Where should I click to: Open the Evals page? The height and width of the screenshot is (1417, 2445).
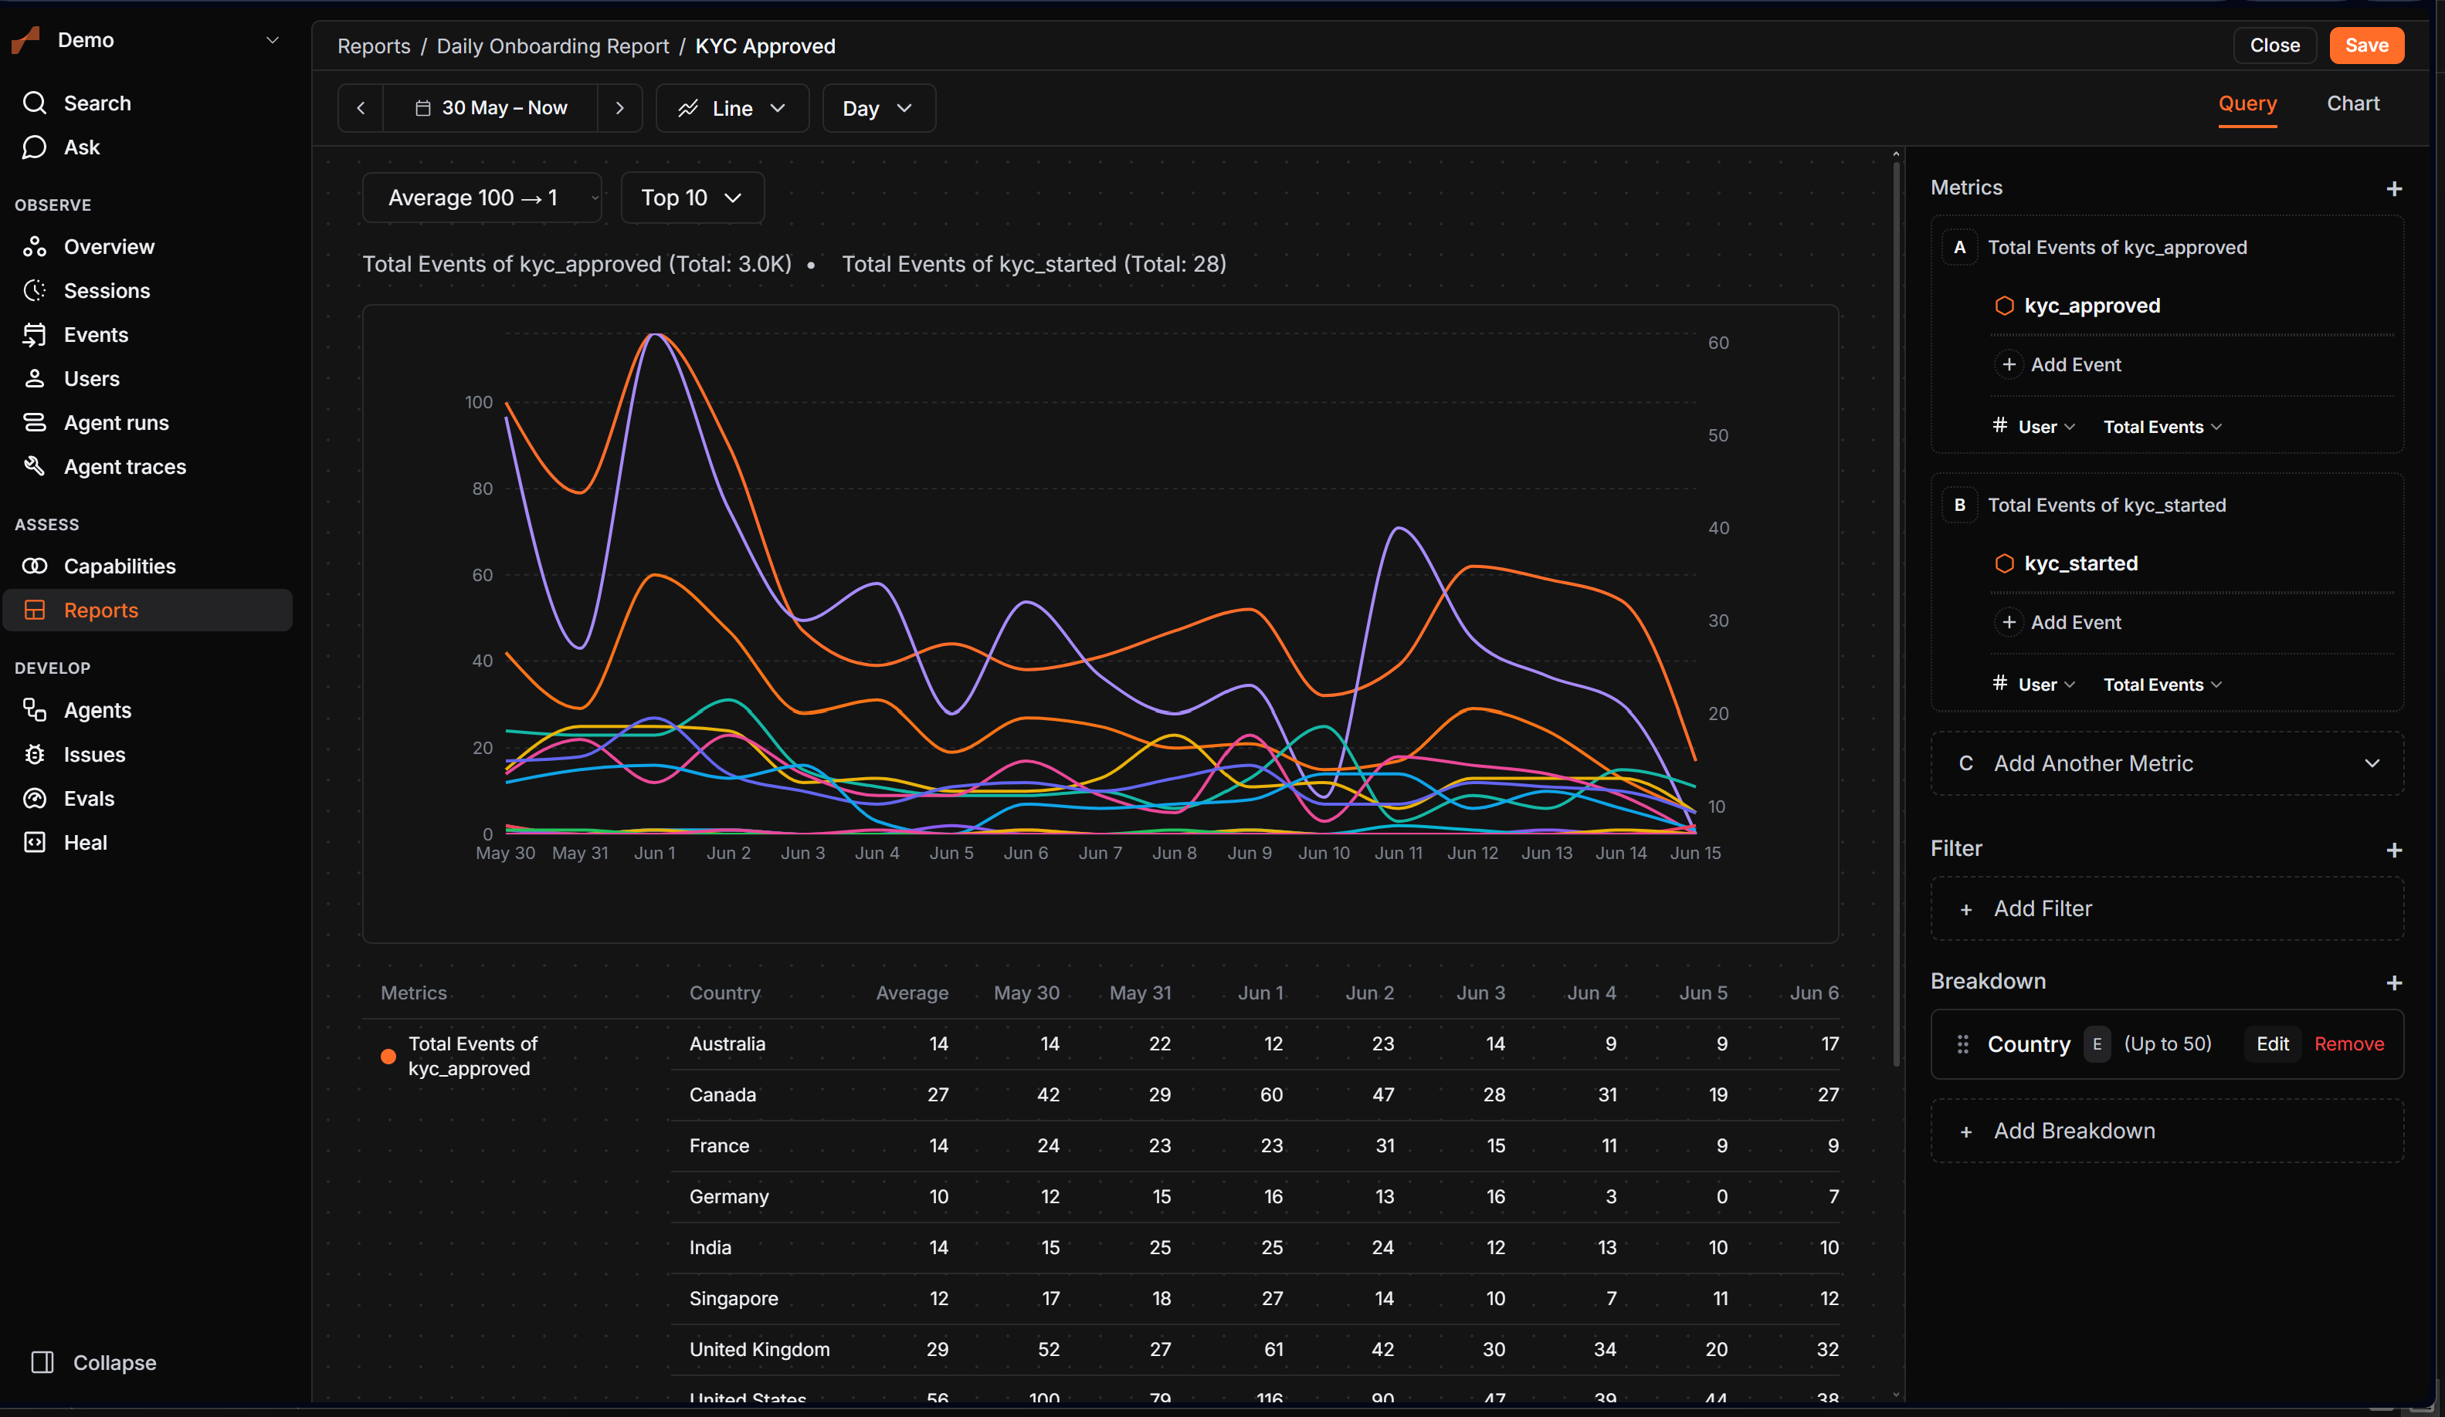click(x=147, y=798)
